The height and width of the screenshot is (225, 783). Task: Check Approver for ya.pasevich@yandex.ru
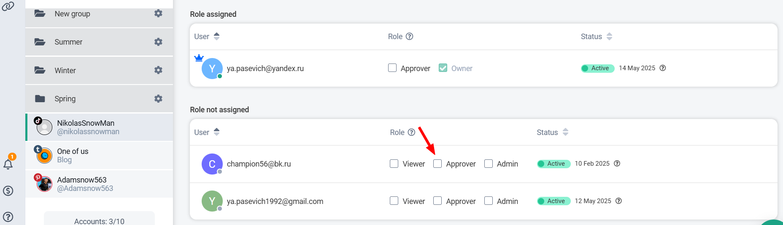pyautogui.click(x=392, y=68)
